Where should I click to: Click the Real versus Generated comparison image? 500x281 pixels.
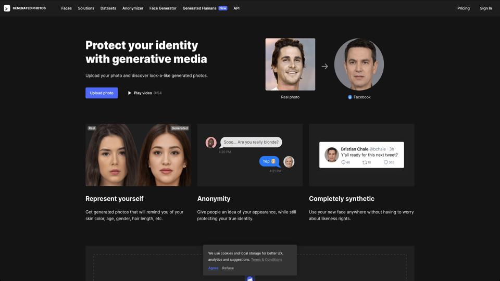coord(138,155)
